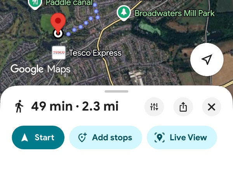Open the Broadwaters Mill Park label

[174, 13]
